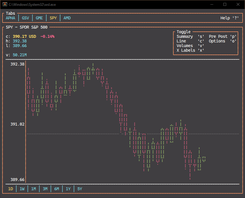
Task: Click the Tabs panel heading
Action: click(x=10, y=13)
